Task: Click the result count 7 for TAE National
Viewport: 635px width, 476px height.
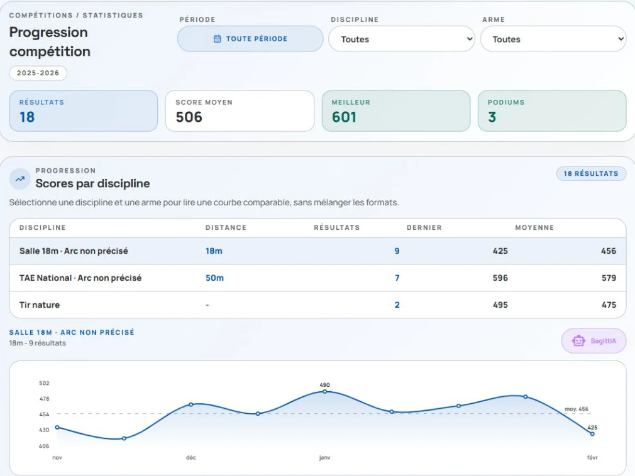Action: click(397, 278)
